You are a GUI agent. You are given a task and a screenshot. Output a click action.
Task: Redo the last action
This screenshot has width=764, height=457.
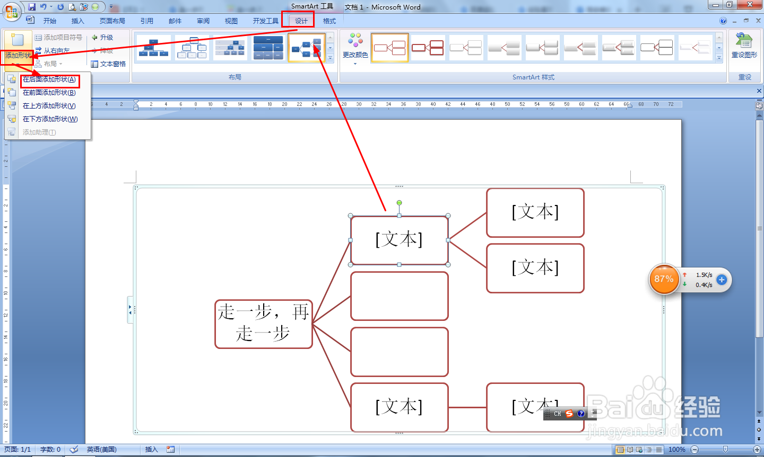pos(60,7)
